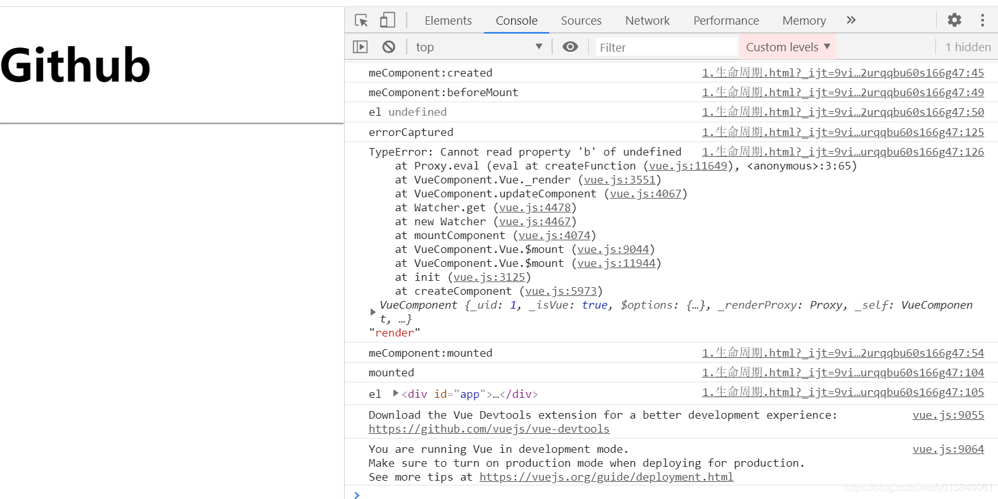Viewport: 998px width, 499px height.
Task: Click the 1 hidden messages label
Action: coord(968,47)
